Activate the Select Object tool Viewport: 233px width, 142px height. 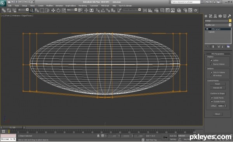tap(32, 10)
